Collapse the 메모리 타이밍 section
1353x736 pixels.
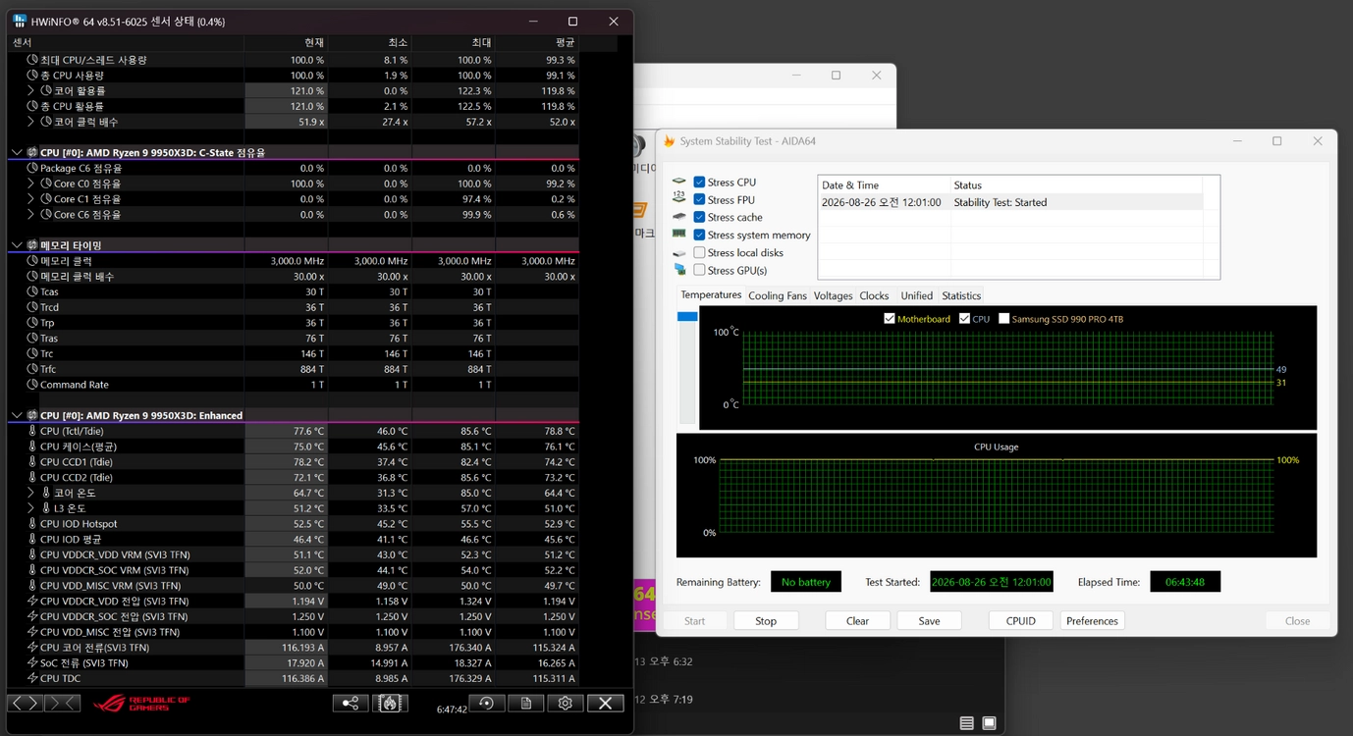pos(17,245)
